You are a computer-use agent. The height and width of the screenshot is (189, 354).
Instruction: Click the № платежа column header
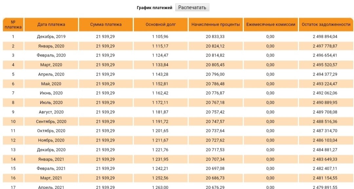tap(14, 24)
